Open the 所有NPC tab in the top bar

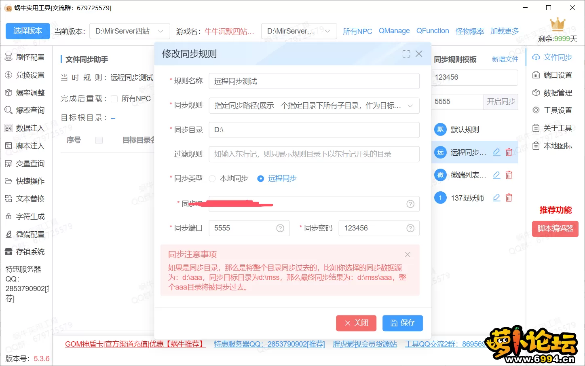point(357,31)
